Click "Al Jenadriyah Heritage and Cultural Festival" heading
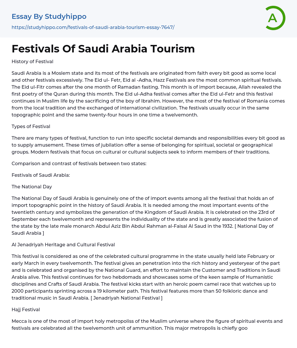Viewport: 297px width, 348px height. coord(63,245)
